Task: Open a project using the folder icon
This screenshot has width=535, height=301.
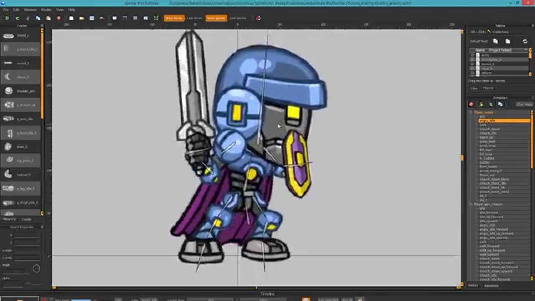Action: coord(82,18)
